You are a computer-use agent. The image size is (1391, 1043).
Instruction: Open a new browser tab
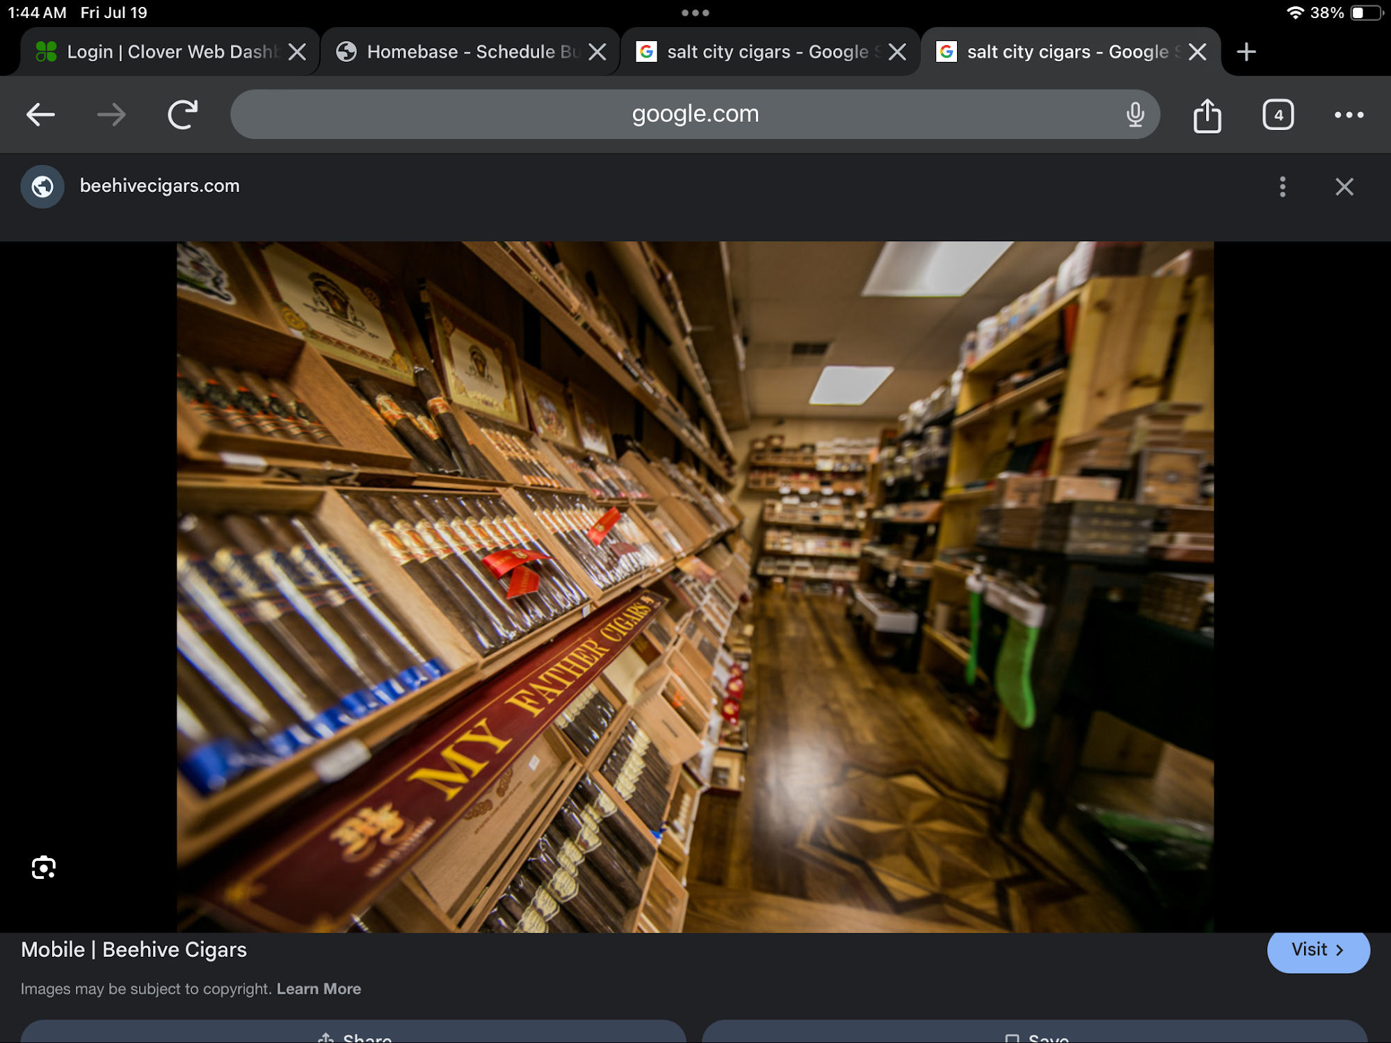pos(1246,51)
